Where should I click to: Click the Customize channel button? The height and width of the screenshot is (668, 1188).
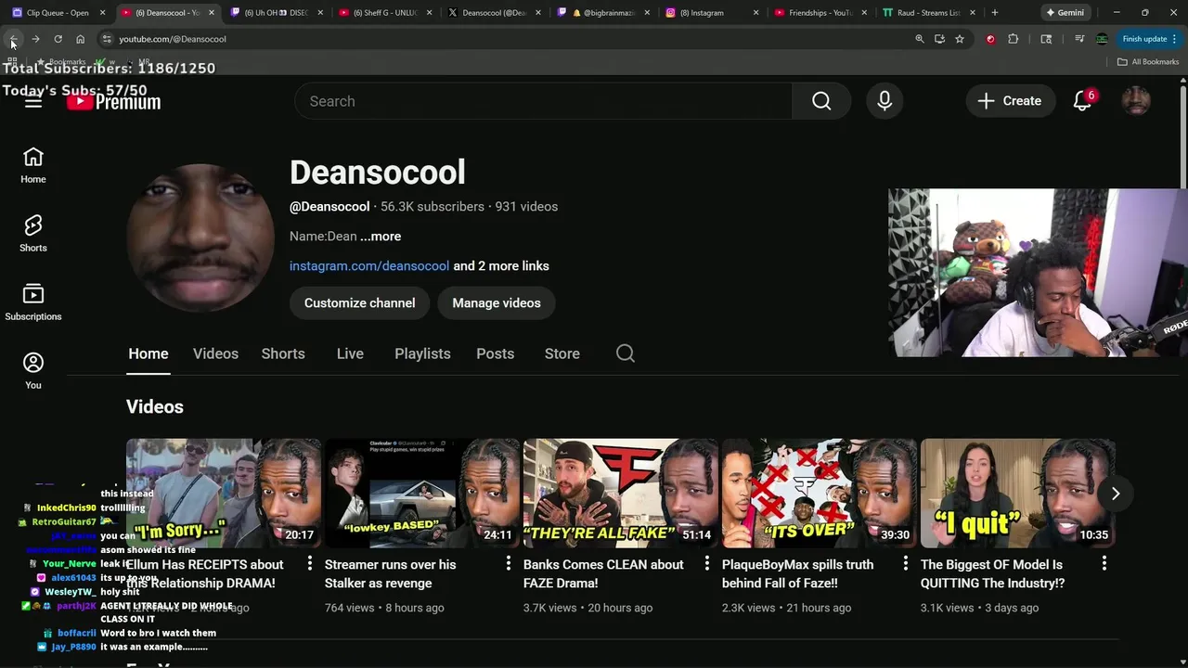click(359, 302)
